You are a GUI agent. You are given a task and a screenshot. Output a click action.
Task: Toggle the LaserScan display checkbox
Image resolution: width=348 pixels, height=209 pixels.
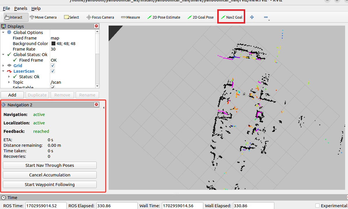click(53, 71)
